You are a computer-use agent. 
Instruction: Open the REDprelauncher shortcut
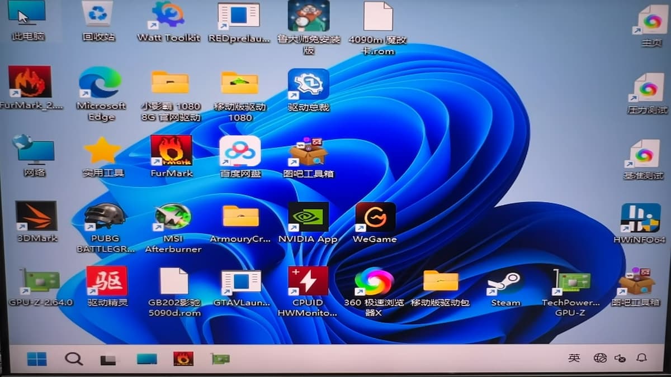click(x=239, y=22)
